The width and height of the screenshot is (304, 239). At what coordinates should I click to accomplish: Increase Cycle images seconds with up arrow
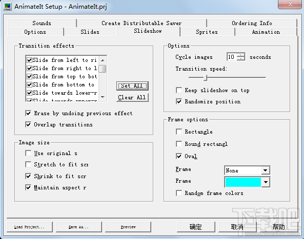[x=241, y=55]
